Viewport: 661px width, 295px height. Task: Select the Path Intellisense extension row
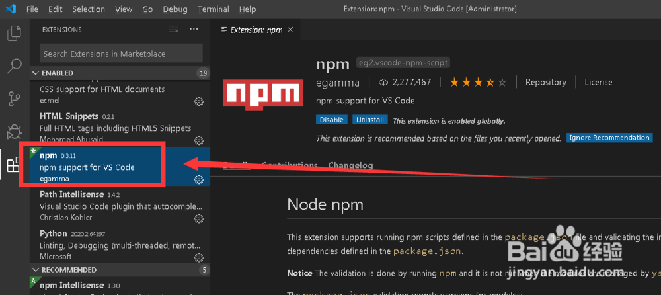pyautogui.click(x=120, y=206)
